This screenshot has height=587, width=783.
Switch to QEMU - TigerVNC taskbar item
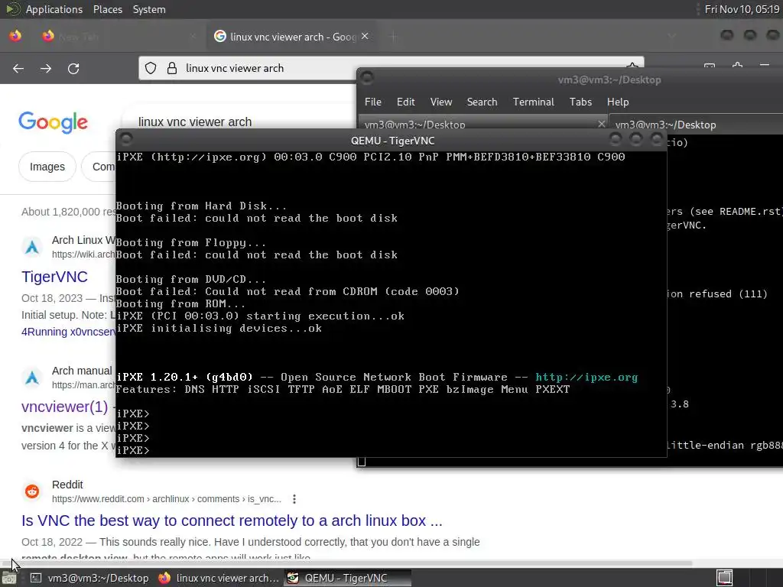coord(346,578)
